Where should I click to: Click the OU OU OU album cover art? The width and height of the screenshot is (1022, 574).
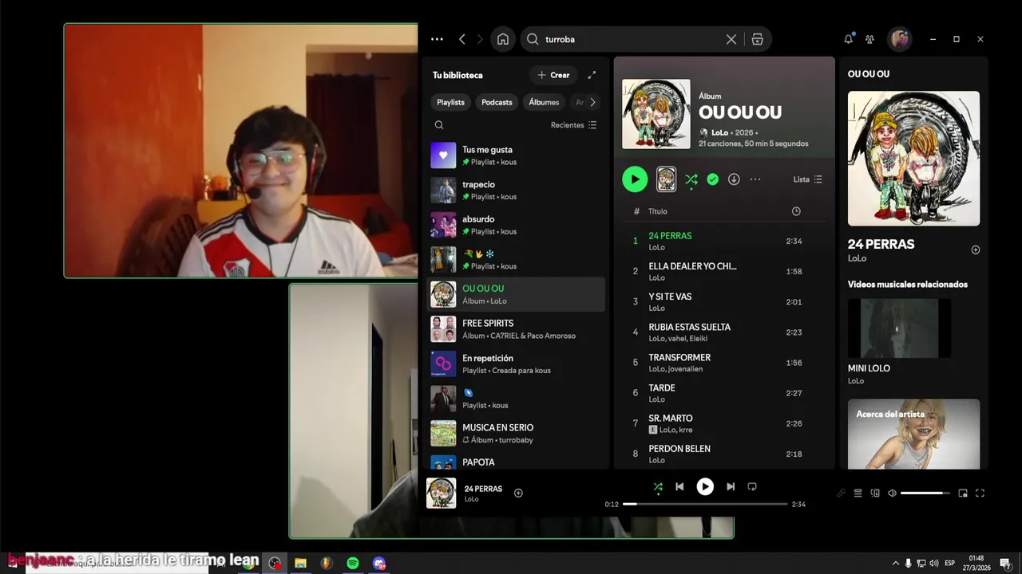pos(656,114)
